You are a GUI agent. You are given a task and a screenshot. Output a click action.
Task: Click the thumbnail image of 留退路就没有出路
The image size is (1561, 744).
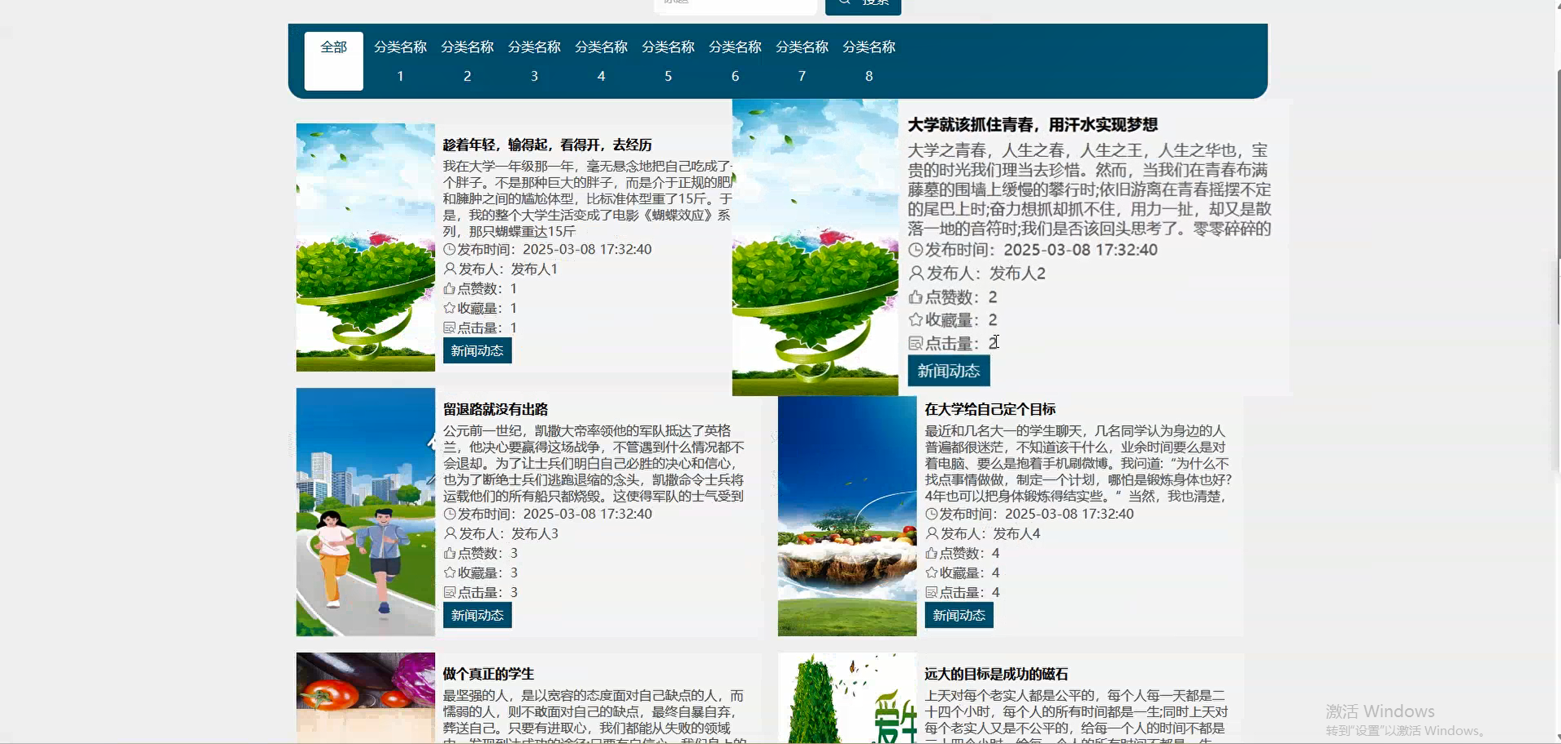coord(365,512)
